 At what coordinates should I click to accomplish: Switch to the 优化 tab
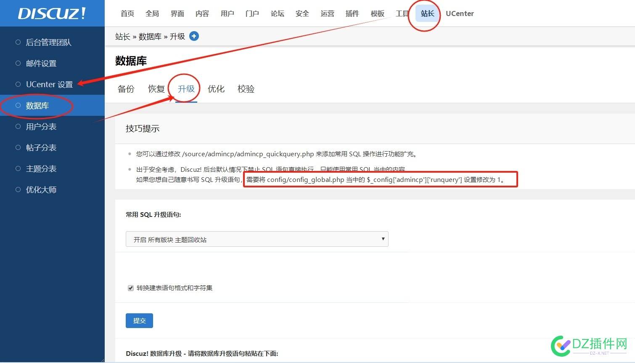[216, 89]
